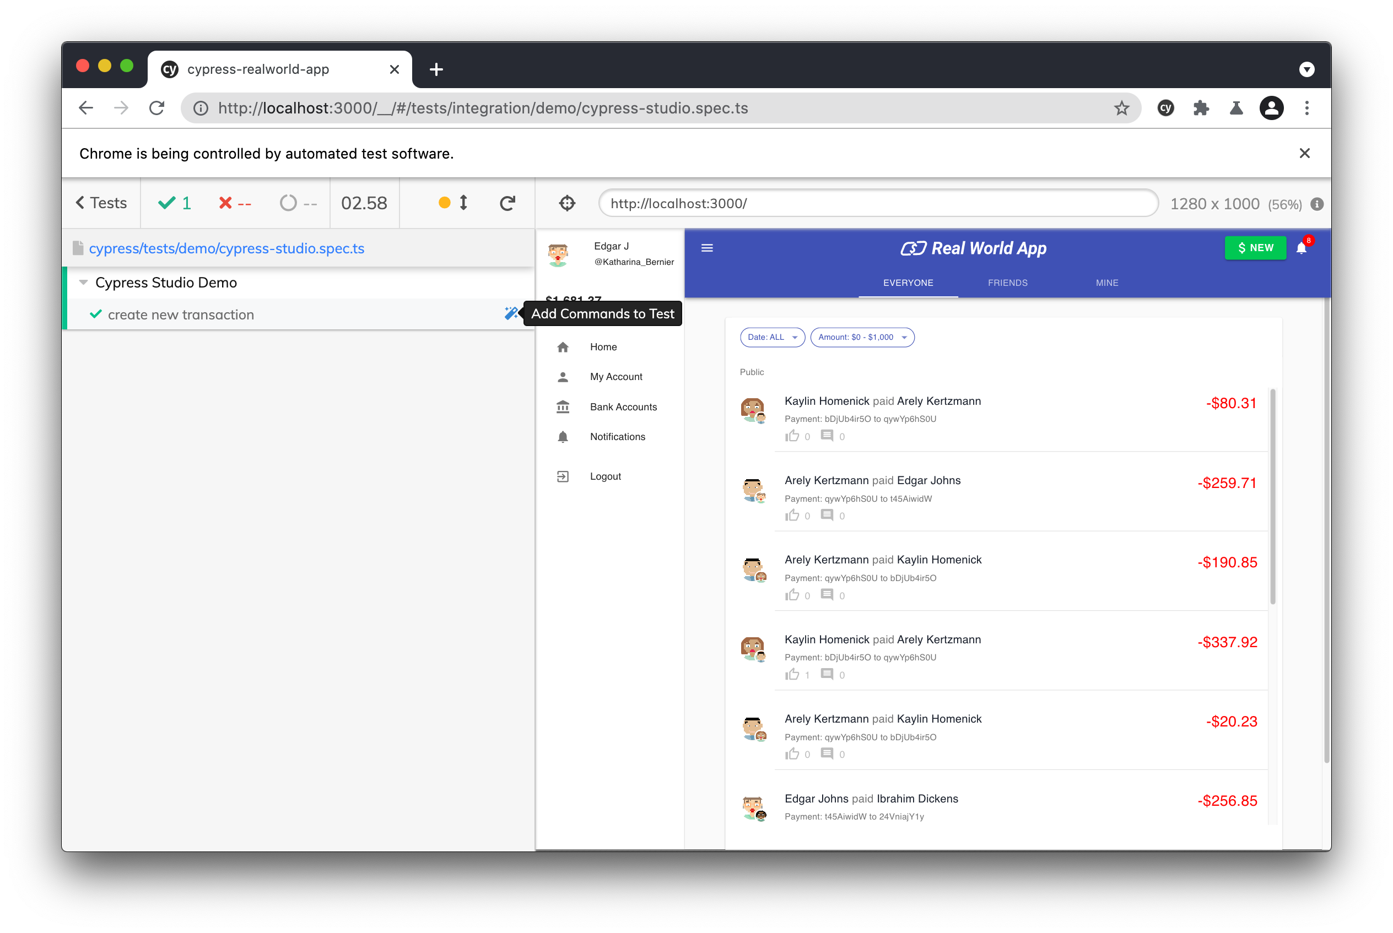The image size is (1393, 933).
Task: Open the cypress-studio.spec.ts file link
Action: [226, 249]
